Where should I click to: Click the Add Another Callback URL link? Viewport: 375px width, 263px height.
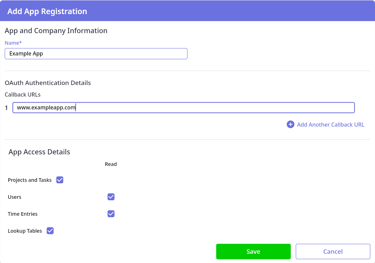pyautogui.click(x=330, y=125)
